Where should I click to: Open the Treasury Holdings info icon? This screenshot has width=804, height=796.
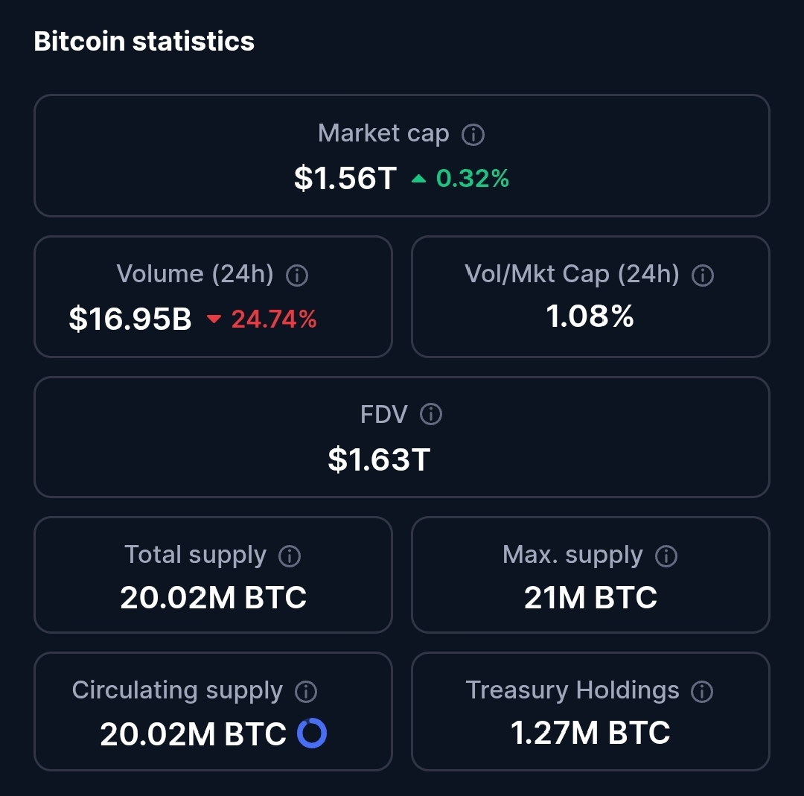click(x=702, y=692)
